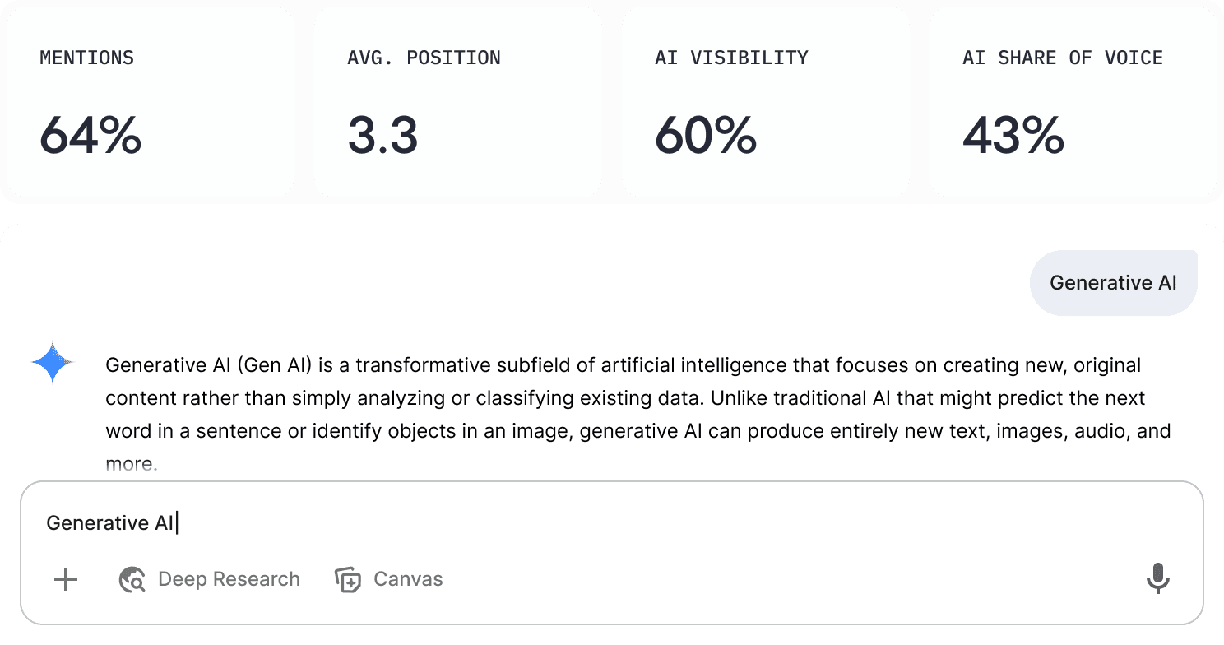Screen dimensions: 1224x645
Task: Click the 60% AI visibility value
Action: coord(706,135)
